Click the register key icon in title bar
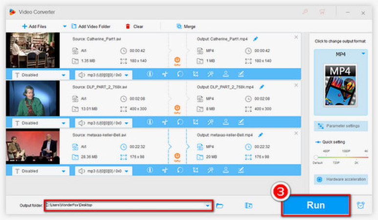Viewport: 378px width, 220px height. [x=305, y=11]
